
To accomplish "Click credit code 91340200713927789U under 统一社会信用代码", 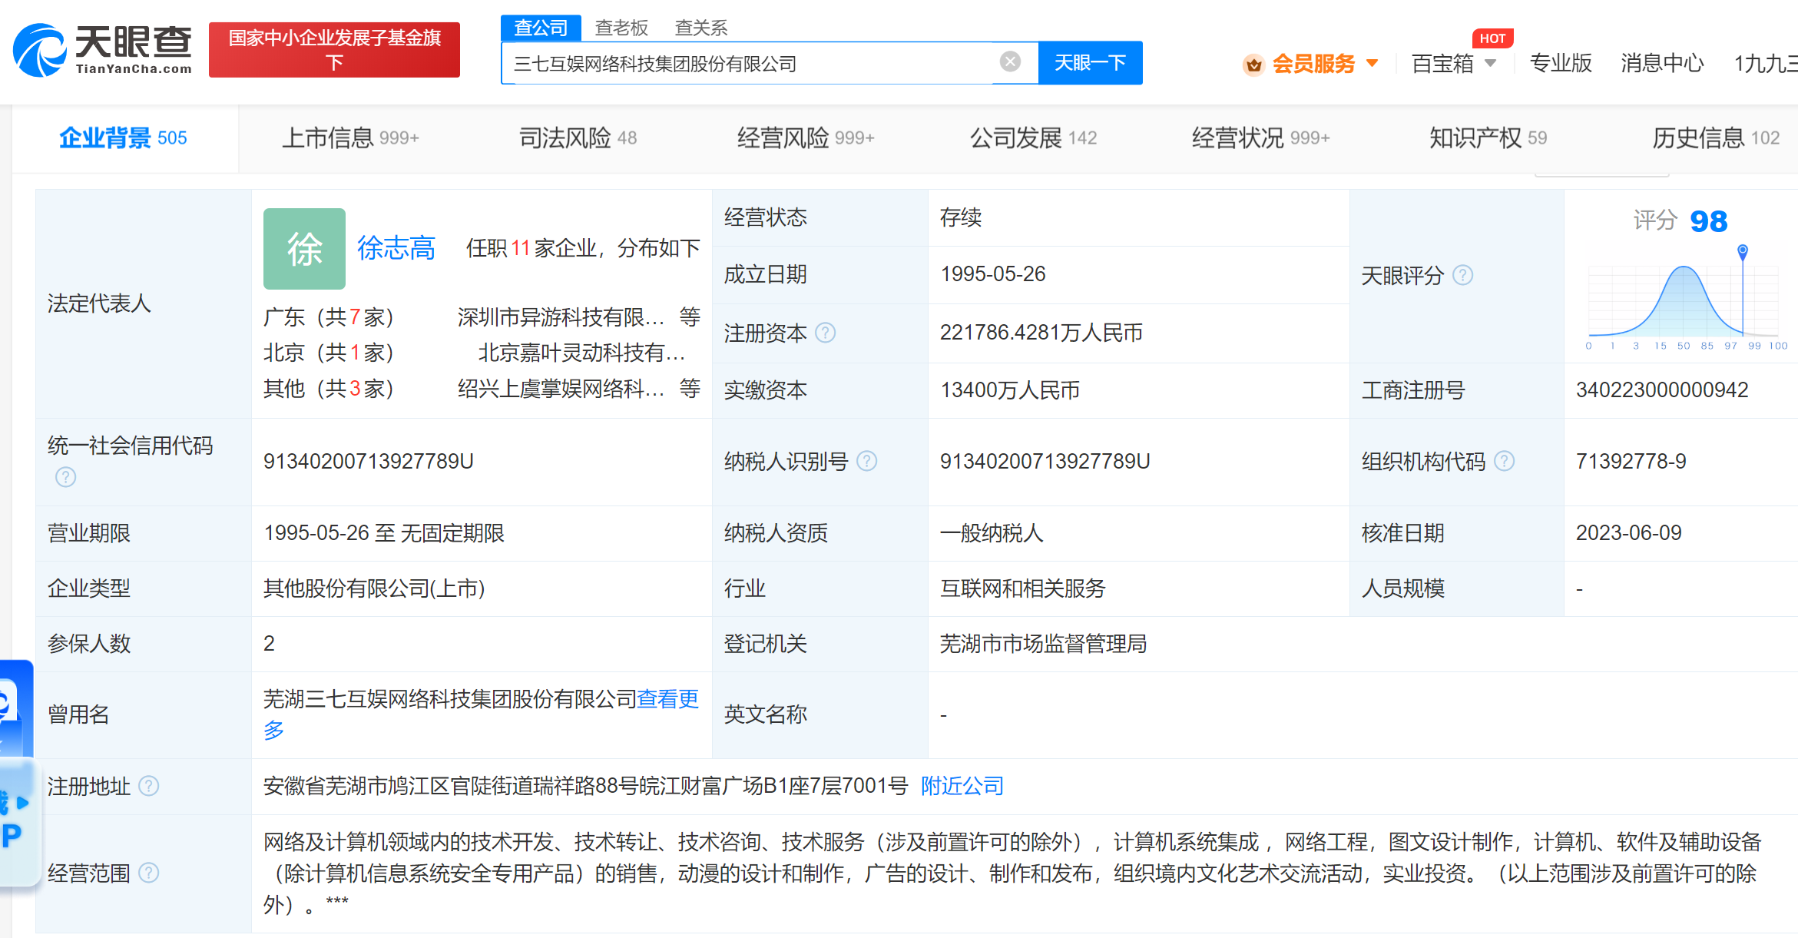I will (x=369, y=461).
